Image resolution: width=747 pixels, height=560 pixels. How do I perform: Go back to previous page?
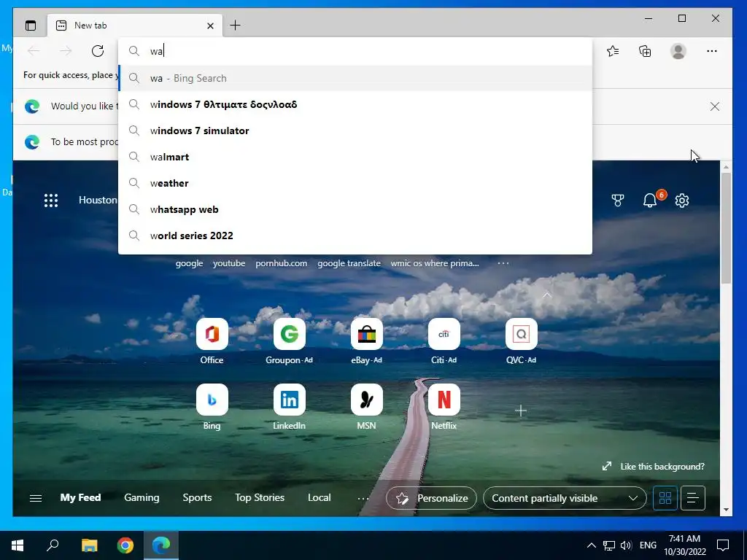(34, 51)
